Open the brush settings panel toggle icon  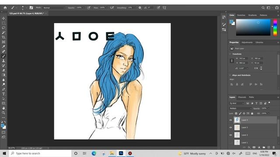pyautogui.click(x=31, y=8)
